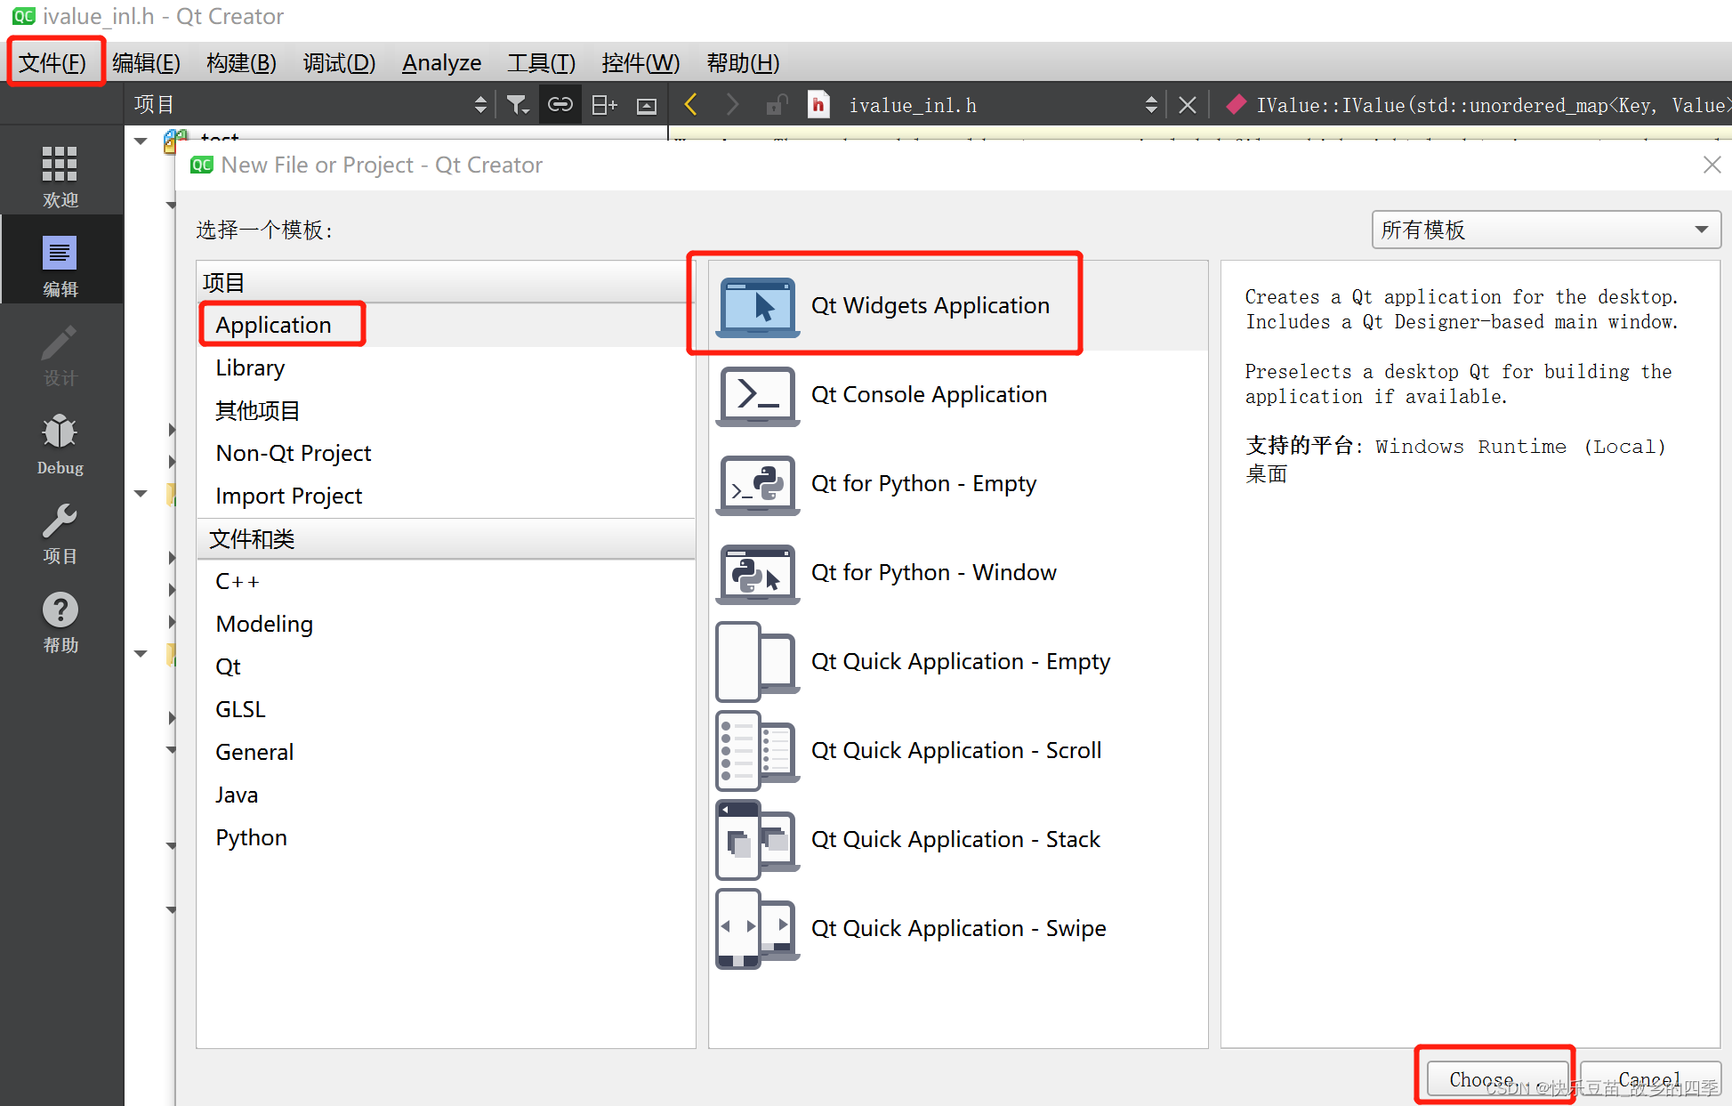Switch to Debug mode

(x=60, y=443)
